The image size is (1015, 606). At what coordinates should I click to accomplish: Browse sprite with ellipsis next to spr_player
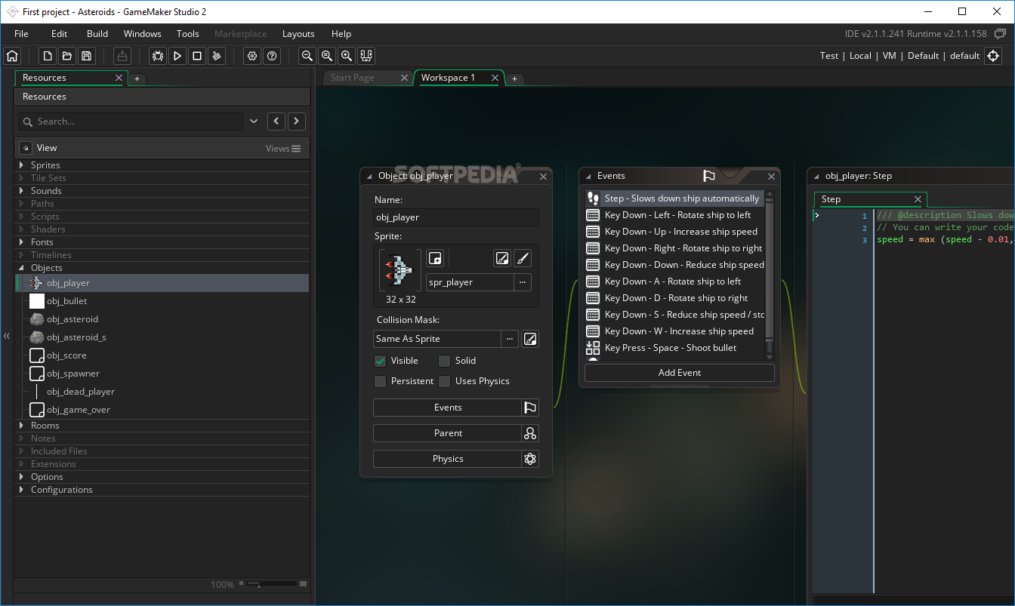point(523,282)
